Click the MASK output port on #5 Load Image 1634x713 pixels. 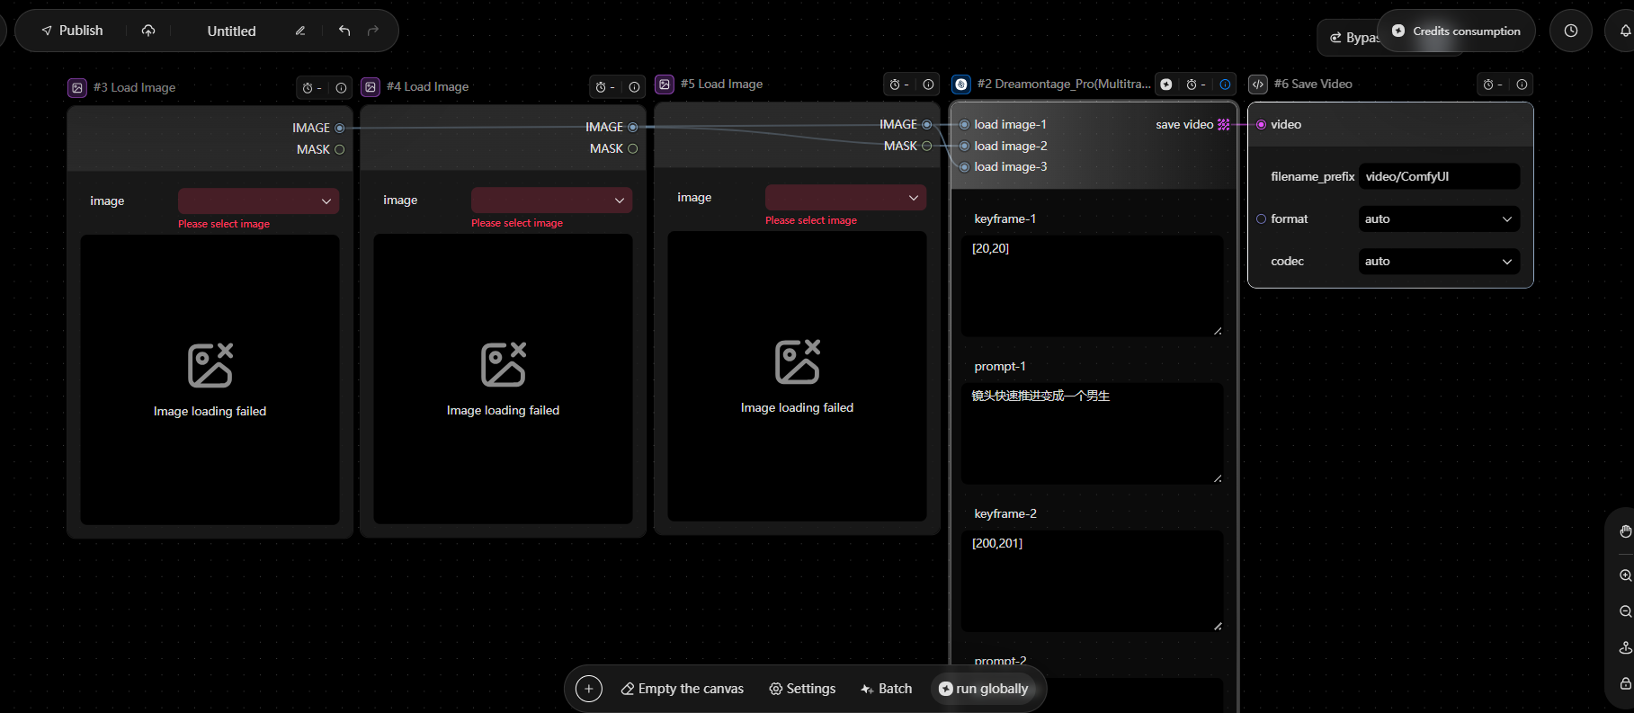click(x=927, y=146)
